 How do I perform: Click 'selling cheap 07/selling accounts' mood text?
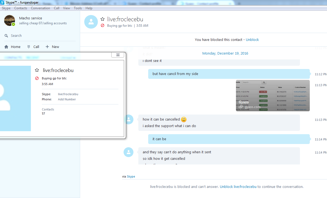(43, 23)
